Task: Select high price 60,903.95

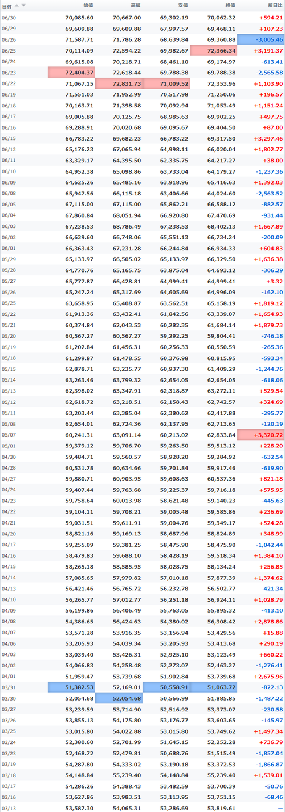Action: (127, 479)
